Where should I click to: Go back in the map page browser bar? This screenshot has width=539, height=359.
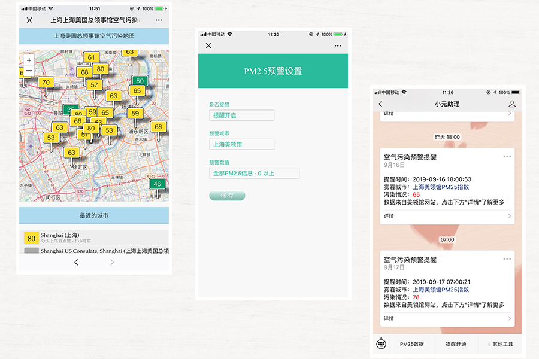[x=76, y=263]
